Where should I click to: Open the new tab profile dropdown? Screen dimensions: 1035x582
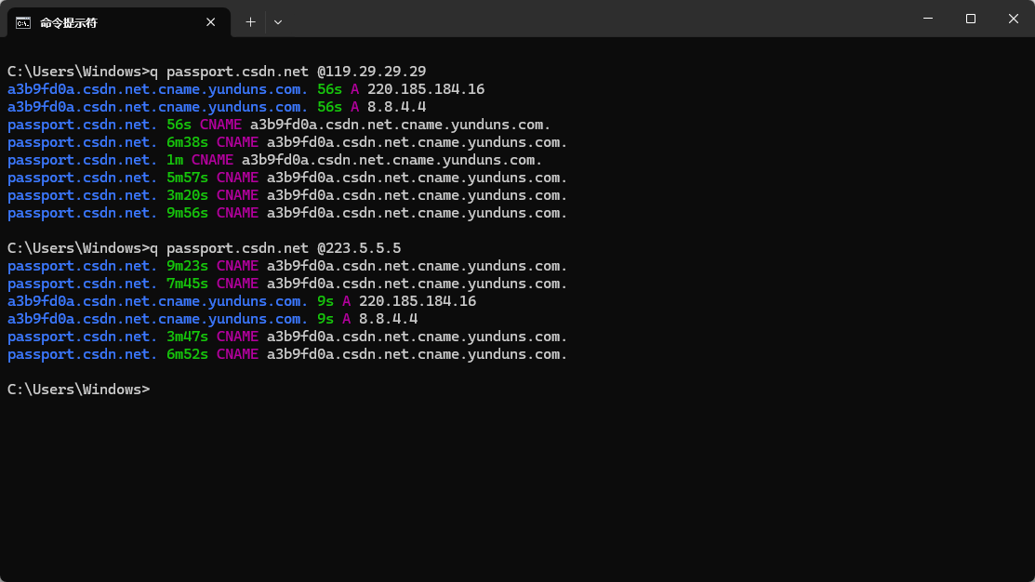point(278,22)
